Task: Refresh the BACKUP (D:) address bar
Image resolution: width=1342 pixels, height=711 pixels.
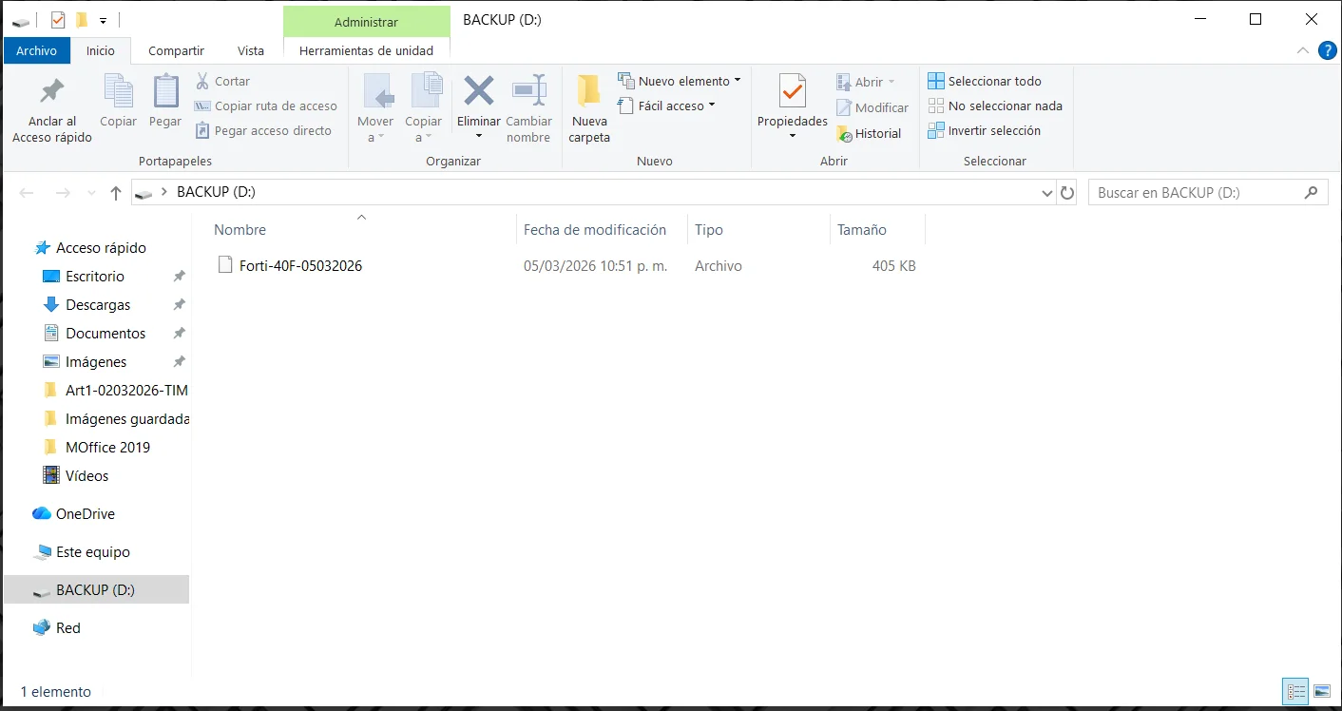Action: point(1067,193)
